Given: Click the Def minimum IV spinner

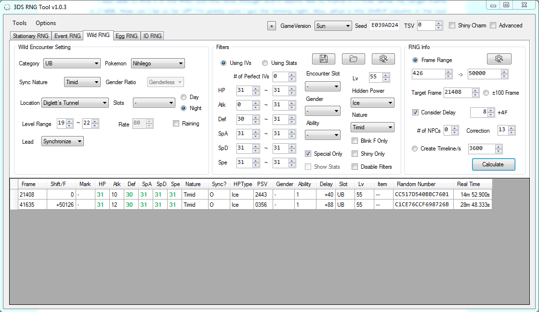Looking at the screenshot, I should 256,119.
